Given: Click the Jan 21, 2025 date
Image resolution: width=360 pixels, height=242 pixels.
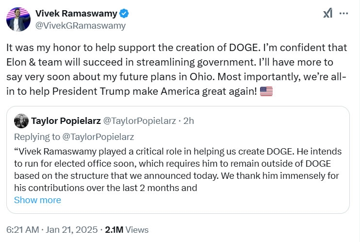Looking at the screenshot, I should pyautogui.click(x=71, y=229).
